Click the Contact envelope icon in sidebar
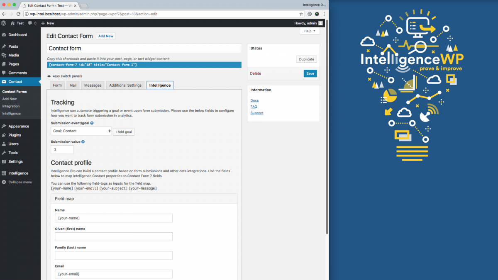The width and height of the screenshot is (498, 280). [x=4, y=82]
